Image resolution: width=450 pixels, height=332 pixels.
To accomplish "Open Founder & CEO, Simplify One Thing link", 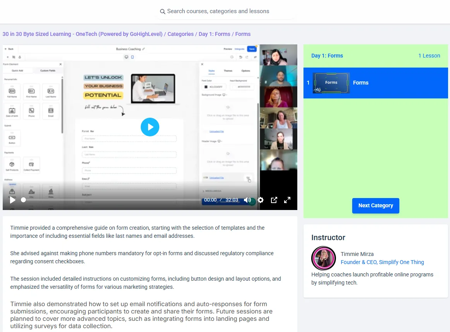I will coord(382,262).
